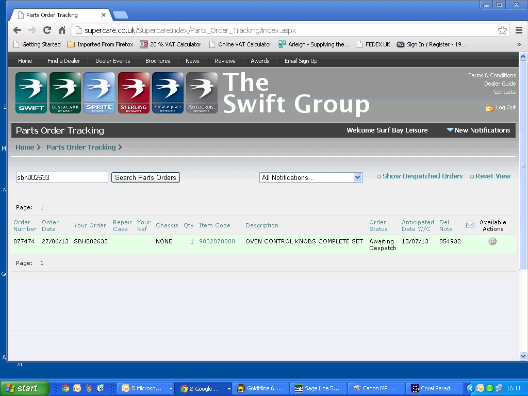This screenshot has height=396, width=528.
Task: Click the Parts Order Tracking breadcrumb
Action: pos(81,147)
